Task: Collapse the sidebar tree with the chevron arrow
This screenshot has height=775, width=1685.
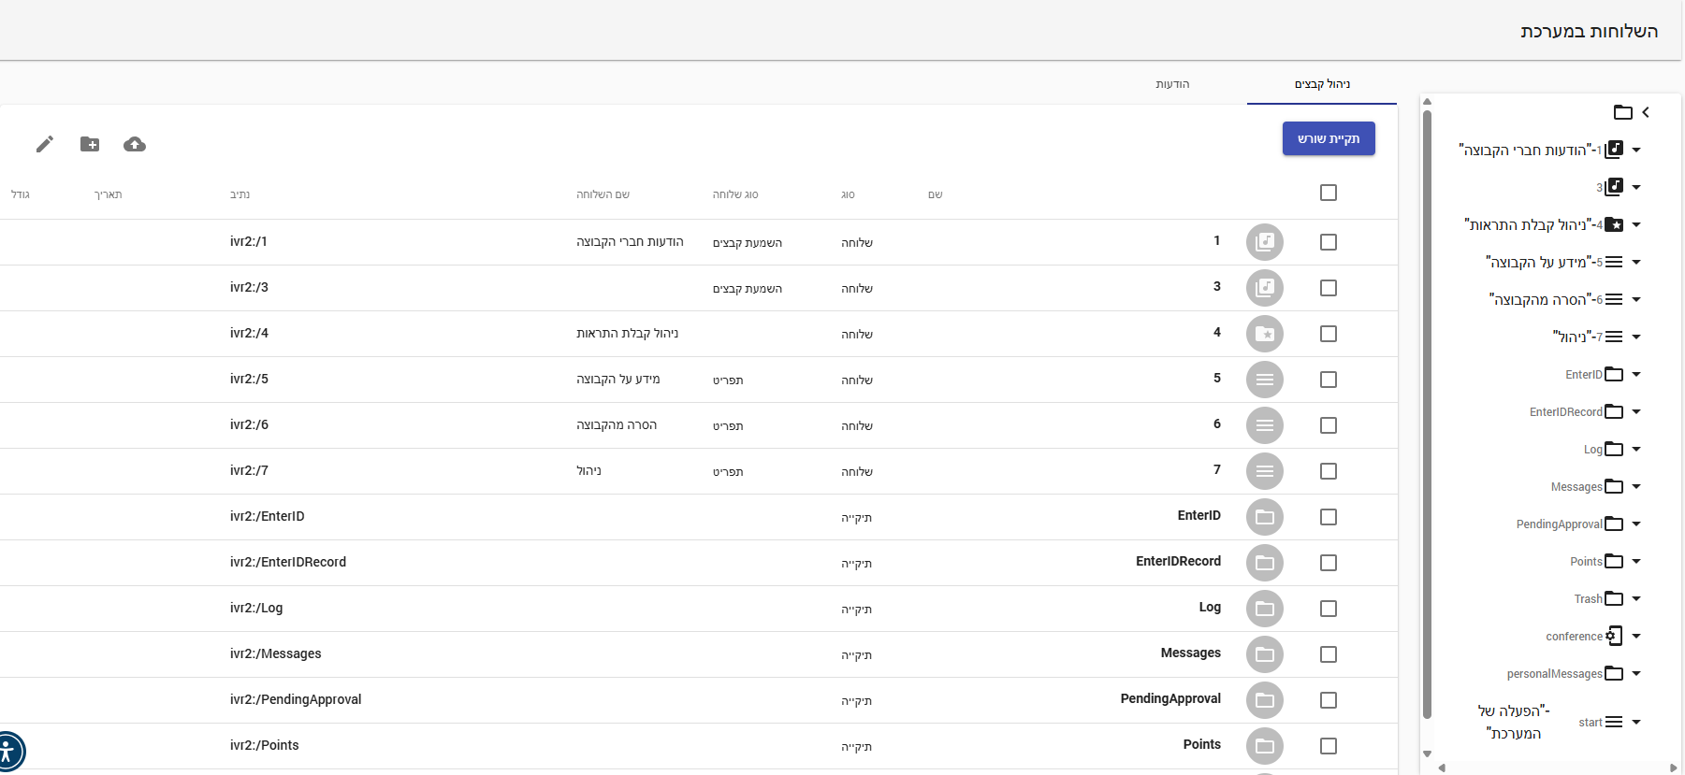Action: pos(1646,112)
